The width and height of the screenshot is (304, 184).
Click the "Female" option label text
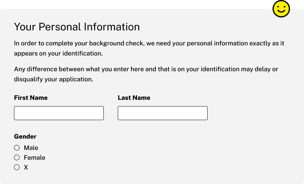click(35, 157)
